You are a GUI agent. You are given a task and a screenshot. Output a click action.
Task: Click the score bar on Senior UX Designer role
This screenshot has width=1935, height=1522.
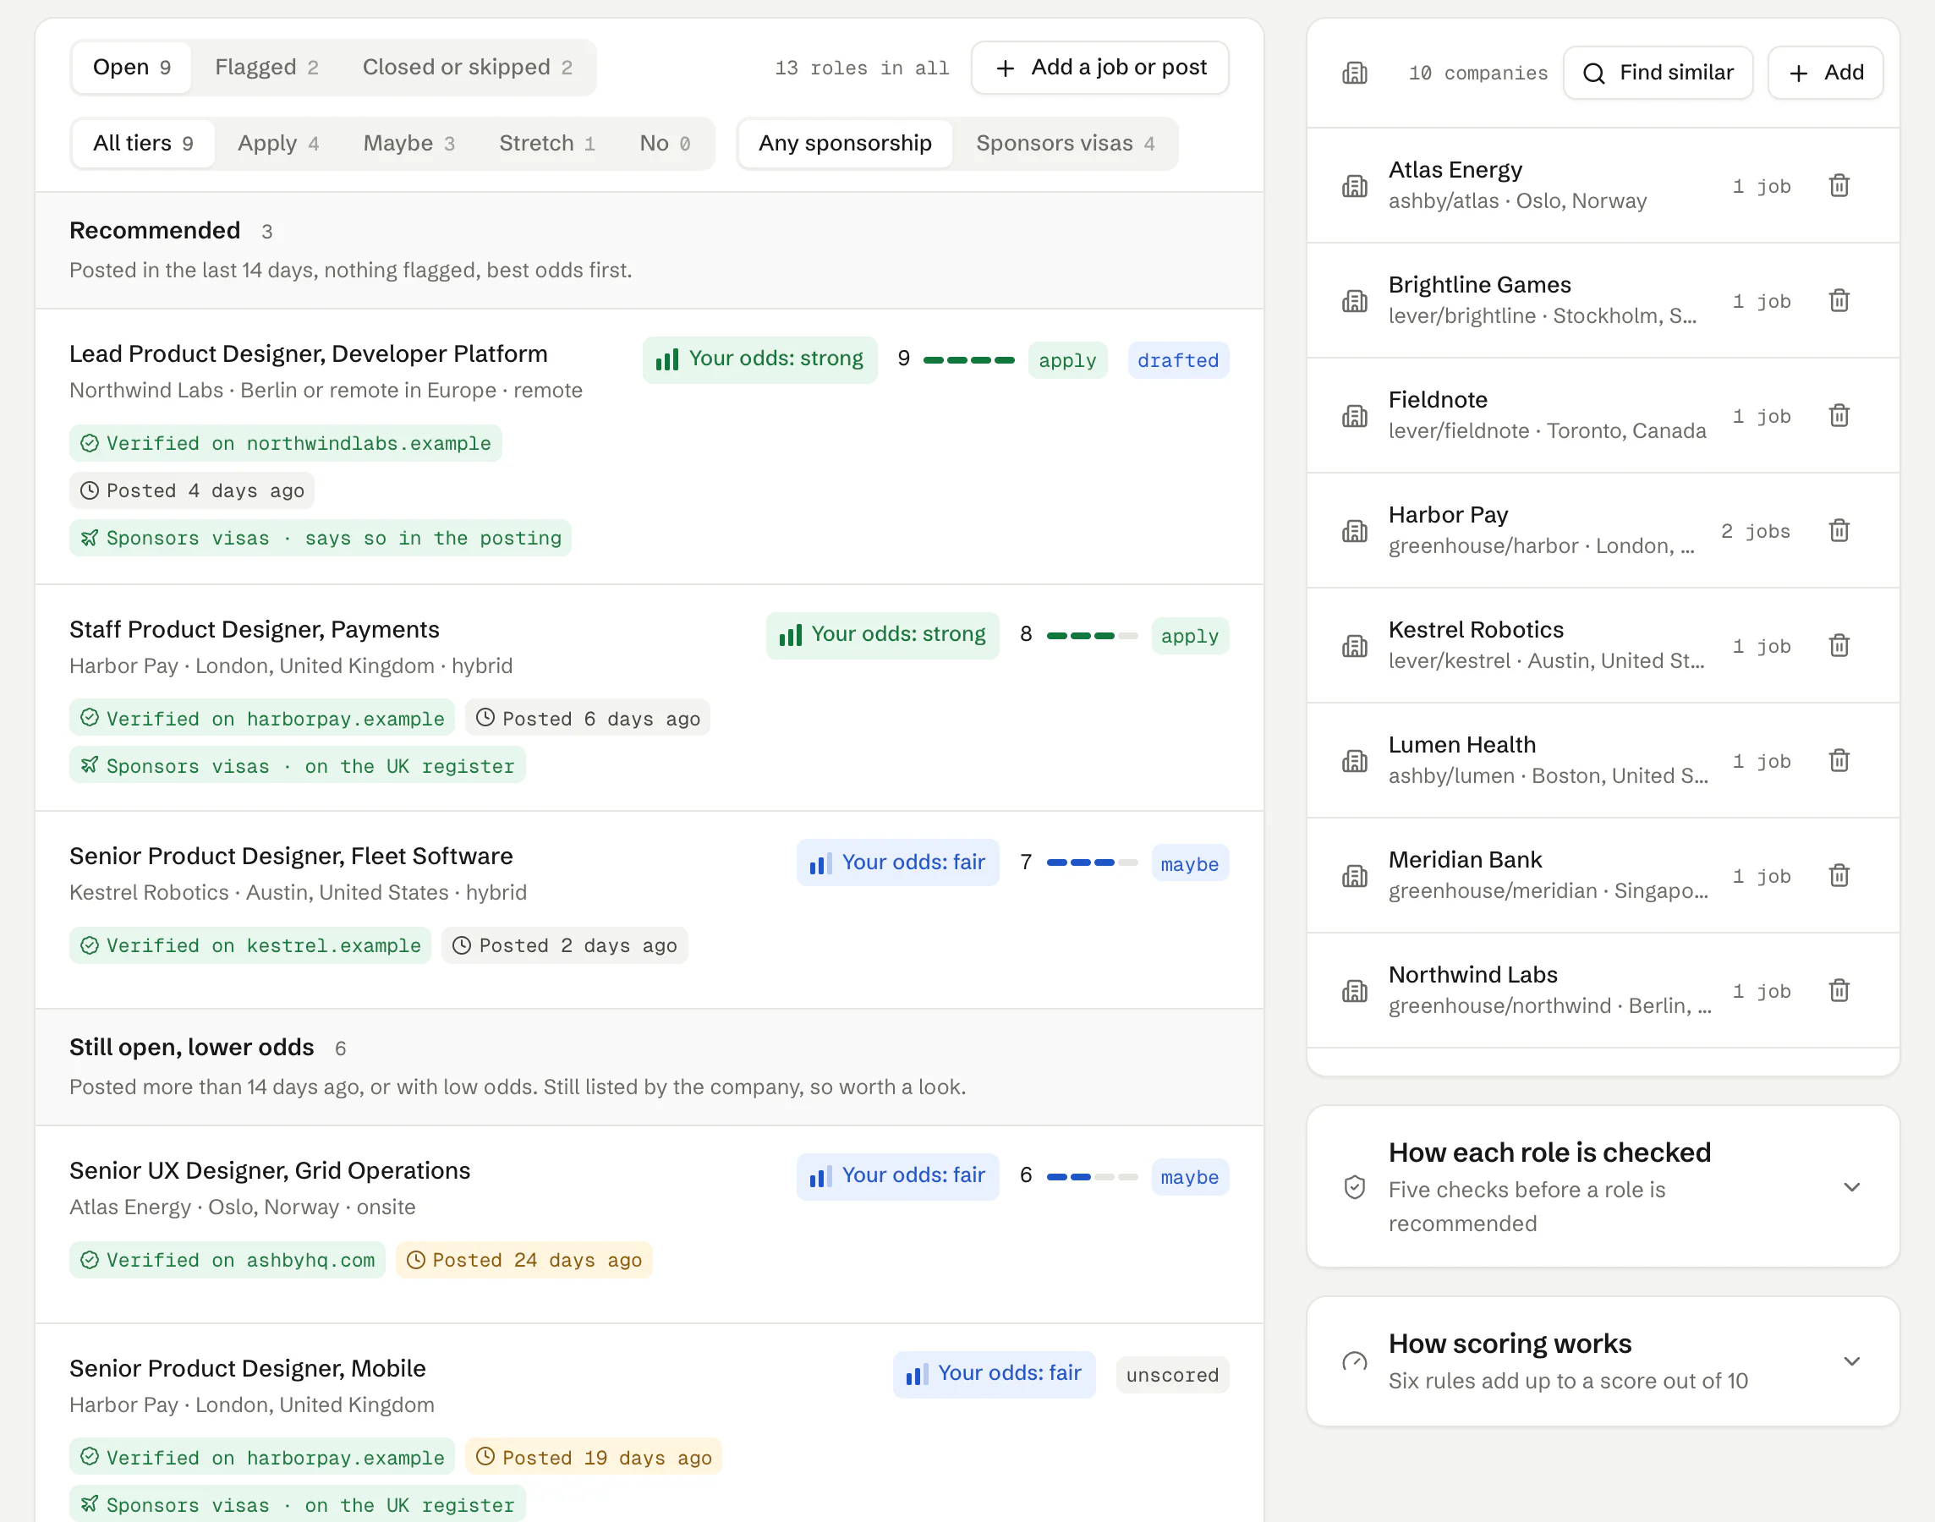coord(1092,1177)
